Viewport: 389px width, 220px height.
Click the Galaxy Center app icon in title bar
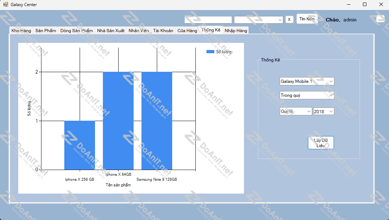5,5
